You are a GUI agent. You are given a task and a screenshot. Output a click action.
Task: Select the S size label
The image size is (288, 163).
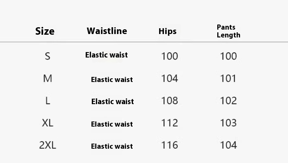click(48, 56)
